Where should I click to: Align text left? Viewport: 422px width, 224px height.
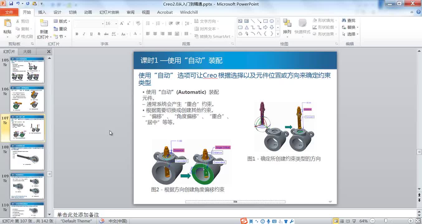click(148, 34)
